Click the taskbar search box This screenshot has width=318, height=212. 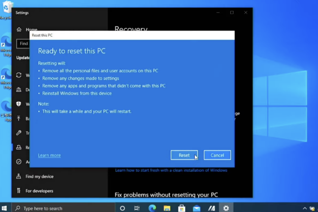click(x=64, y=208)
